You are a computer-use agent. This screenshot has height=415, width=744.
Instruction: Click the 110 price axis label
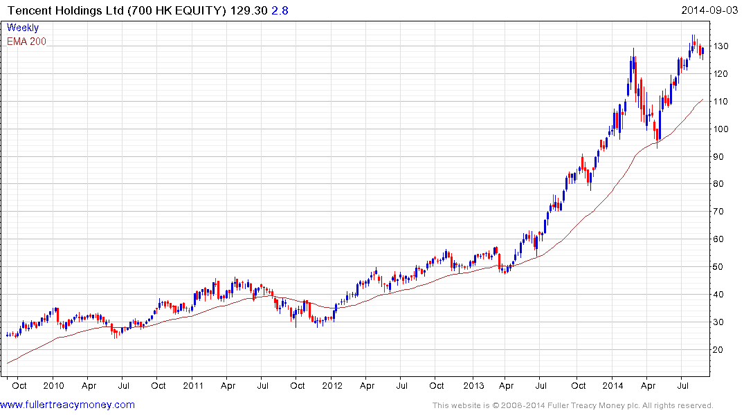tap(720, 101)
